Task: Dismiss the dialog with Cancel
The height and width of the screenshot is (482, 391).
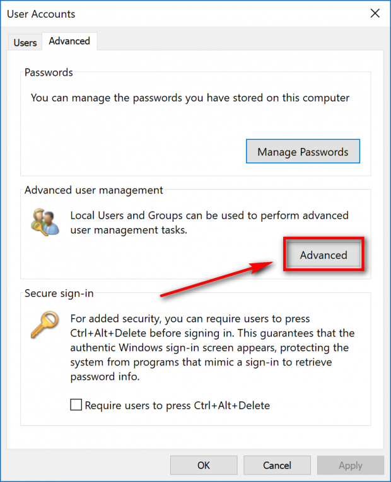Action: pos(277,466)
